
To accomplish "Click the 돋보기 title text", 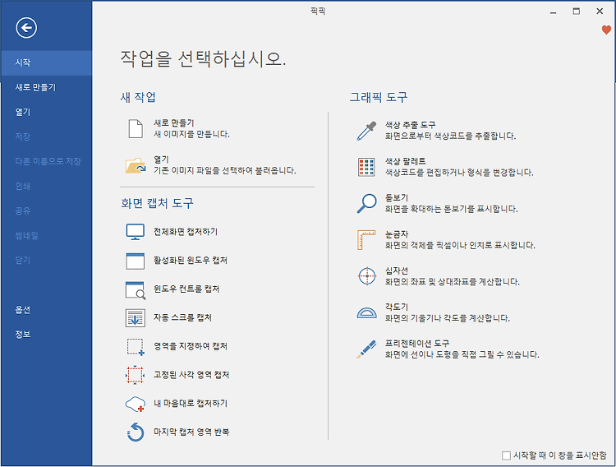I will coord(397,198).
